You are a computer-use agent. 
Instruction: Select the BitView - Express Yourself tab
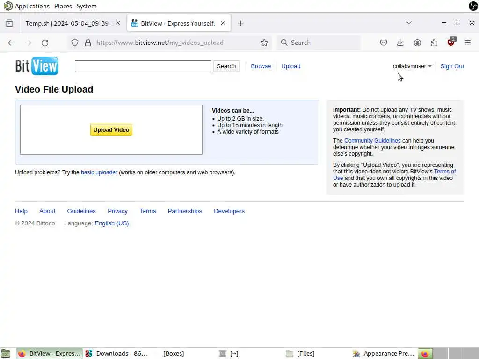click(x=179, y=23)
